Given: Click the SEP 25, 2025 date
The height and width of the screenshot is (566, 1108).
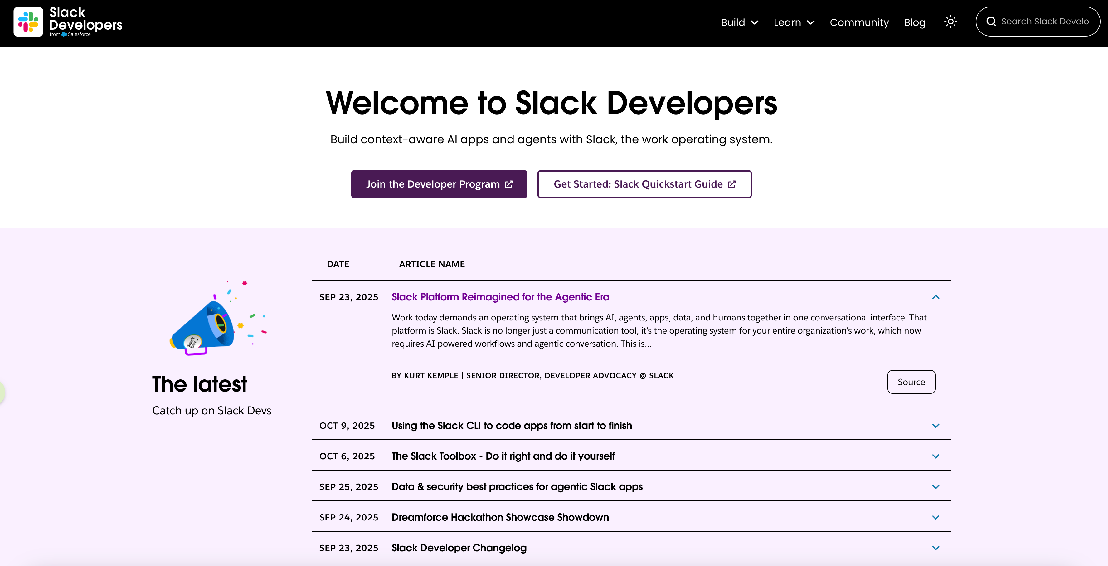Looking at the screenshot, I should point(349,487).
